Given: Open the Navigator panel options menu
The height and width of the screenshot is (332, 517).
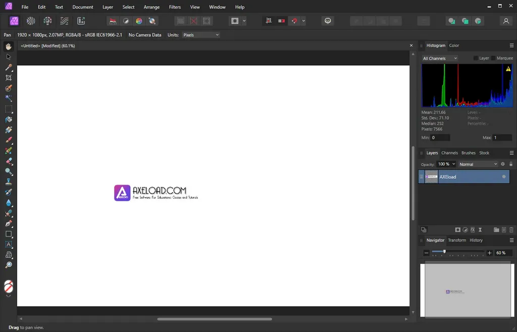Looking at the screenshot, I should (511, 240).
